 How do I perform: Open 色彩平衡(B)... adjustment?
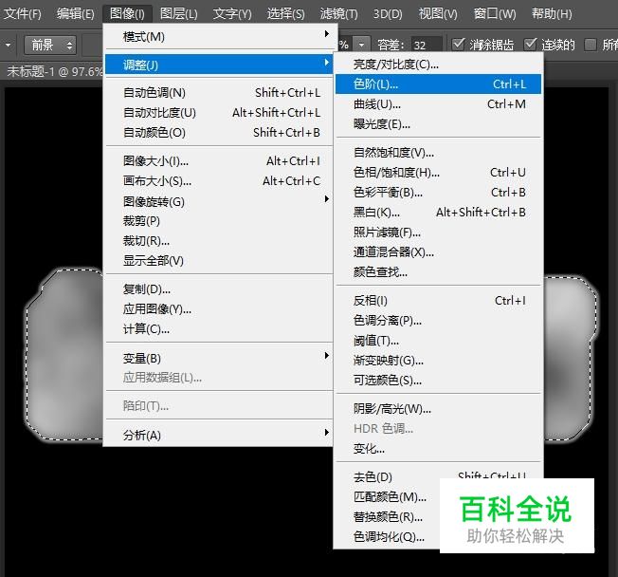[438, 193]
